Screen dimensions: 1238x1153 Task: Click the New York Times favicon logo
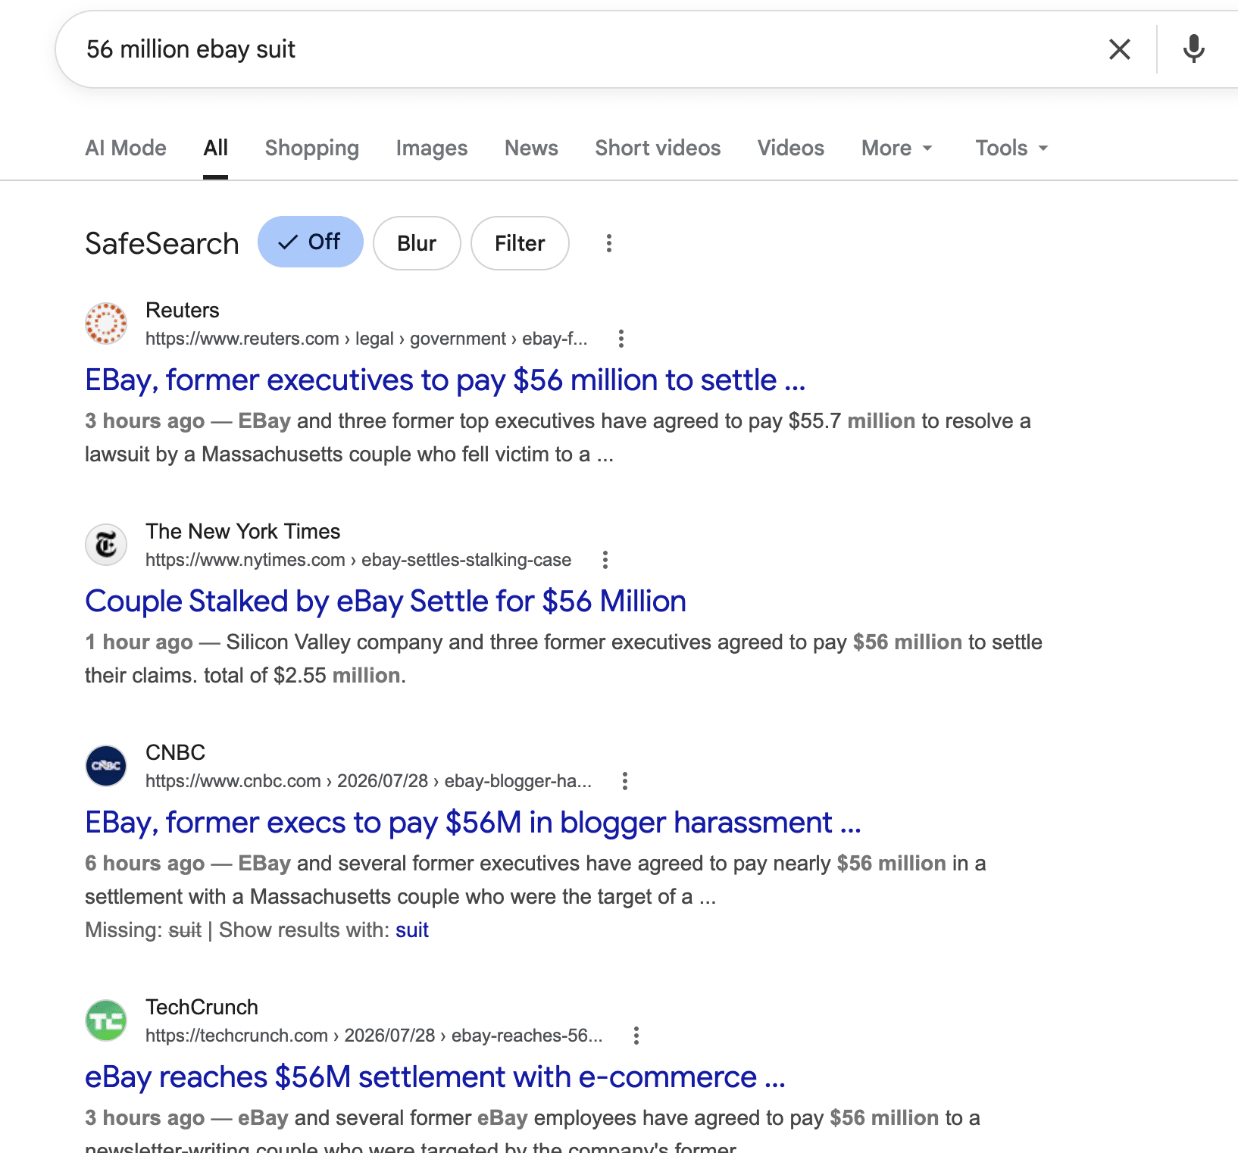[x=106, y=545]
